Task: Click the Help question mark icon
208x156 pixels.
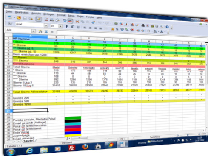Action: pos(167,27)
